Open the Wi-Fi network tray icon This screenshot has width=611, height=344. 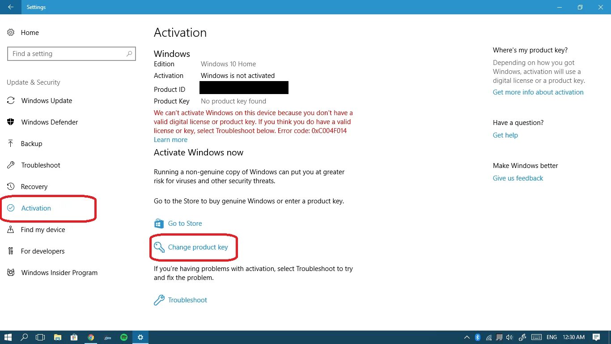(489, 337)
